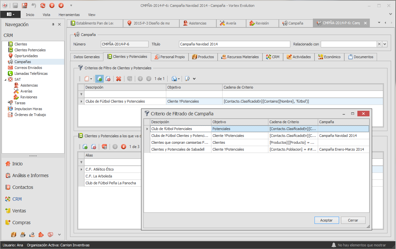Image resolution: width=396 pixels, height=249 pixels.
Task: Pin the Navegación panel
Action: click(x=53, y=25)
